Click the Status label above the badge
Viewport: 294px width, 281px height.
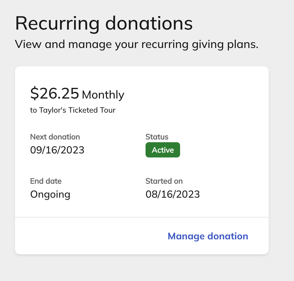click(x=157, y=137)
